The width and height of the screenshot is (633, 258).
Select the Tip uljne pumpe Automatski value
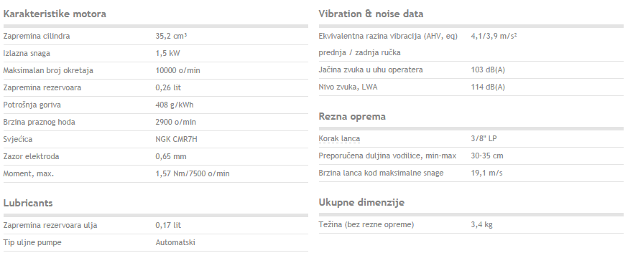click(175, 243)
